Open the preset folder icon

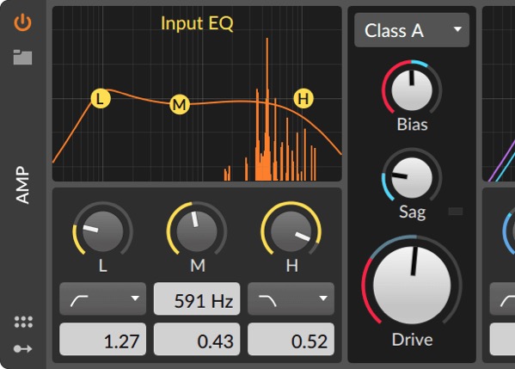pos(22,57)
